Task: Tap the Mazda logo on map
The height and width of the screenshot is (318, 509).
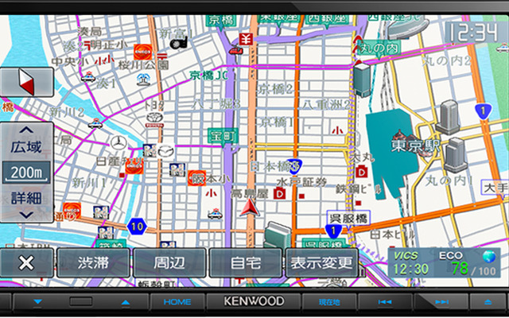Action: [x=166, y=151]
